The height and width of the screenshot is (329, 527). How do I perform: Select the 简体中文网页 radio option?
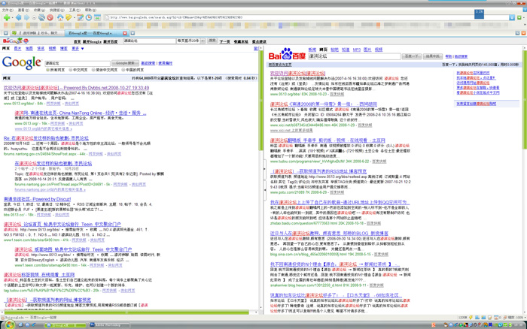pos(93,70)
